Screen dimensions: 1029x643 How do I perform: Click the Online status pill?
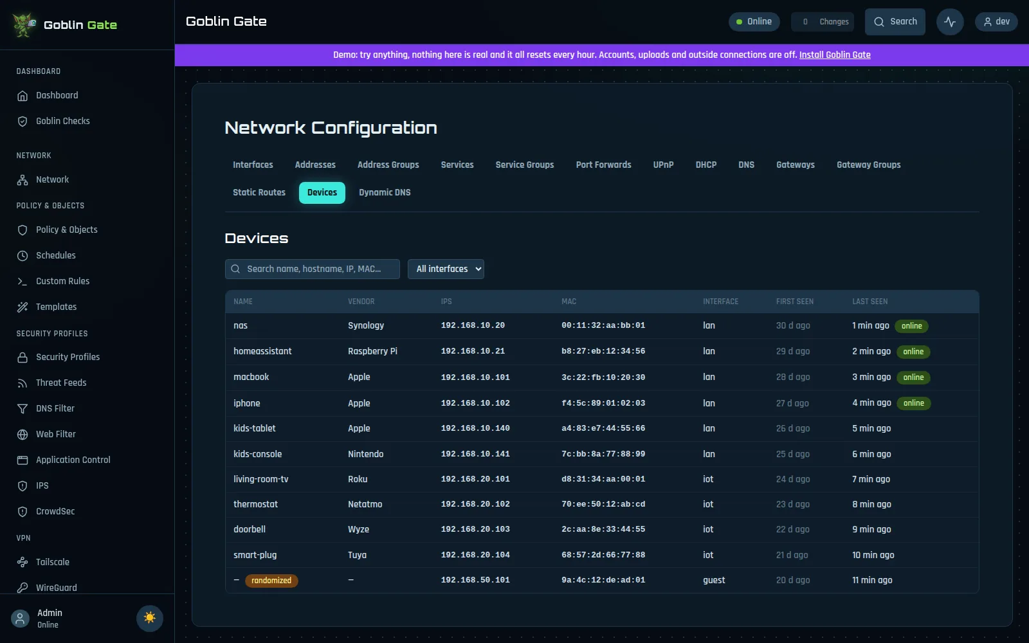[x=754, y=22]
